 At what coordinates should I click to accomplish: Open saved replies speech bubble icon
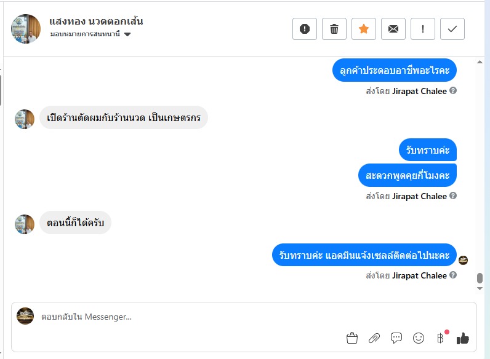396,337
